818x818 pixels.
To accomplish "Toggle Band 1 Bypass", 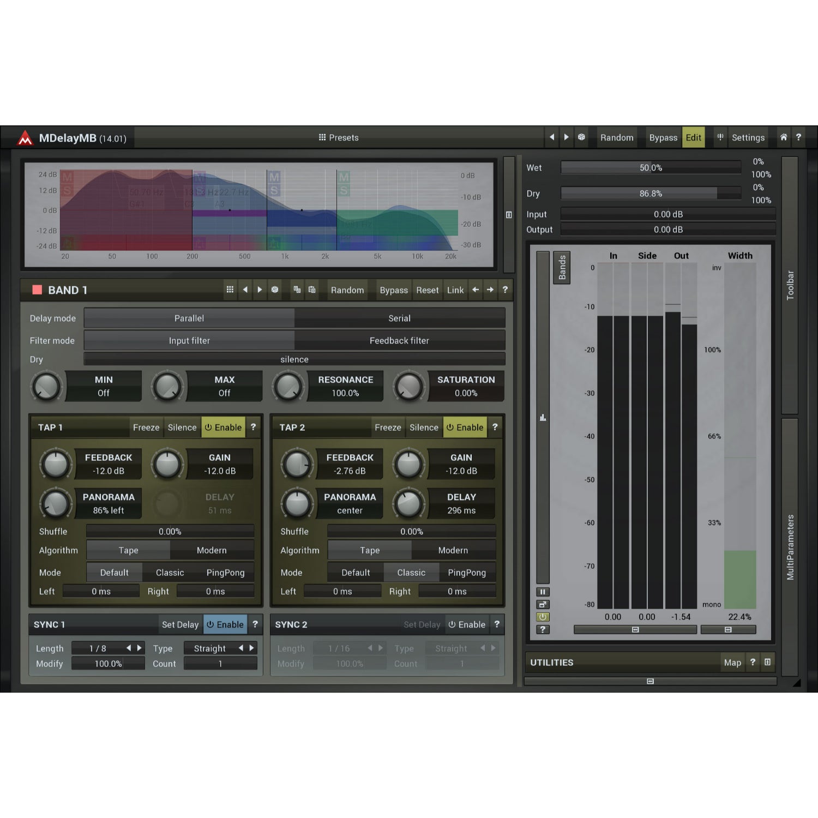I will (394, 290).
